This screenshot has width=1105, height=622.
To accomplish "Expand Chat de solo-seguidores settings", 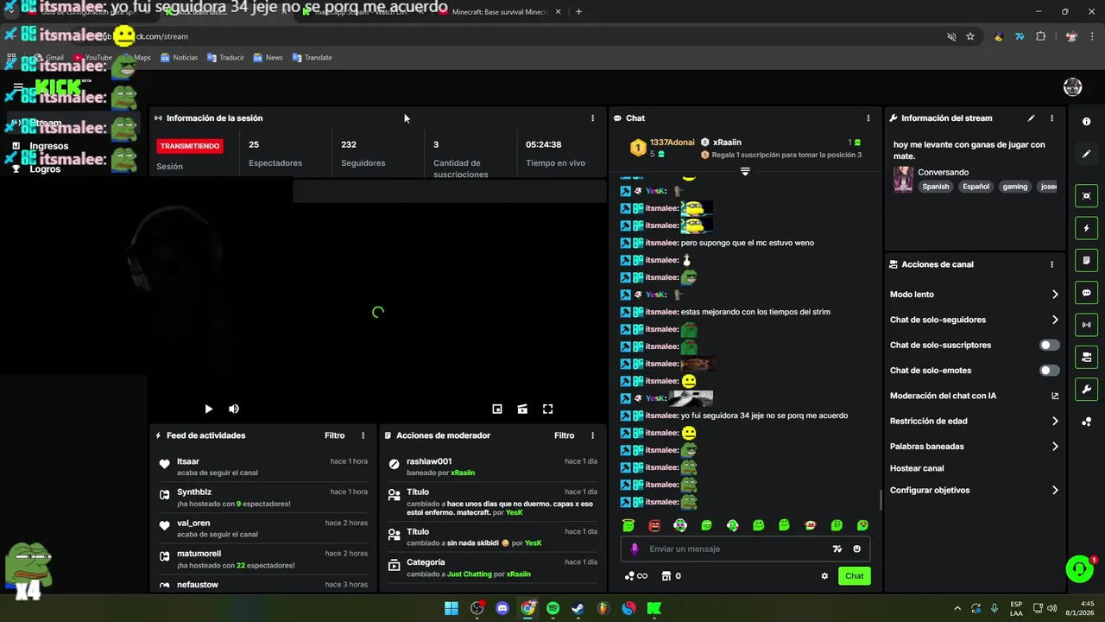I will pos(974,320).
